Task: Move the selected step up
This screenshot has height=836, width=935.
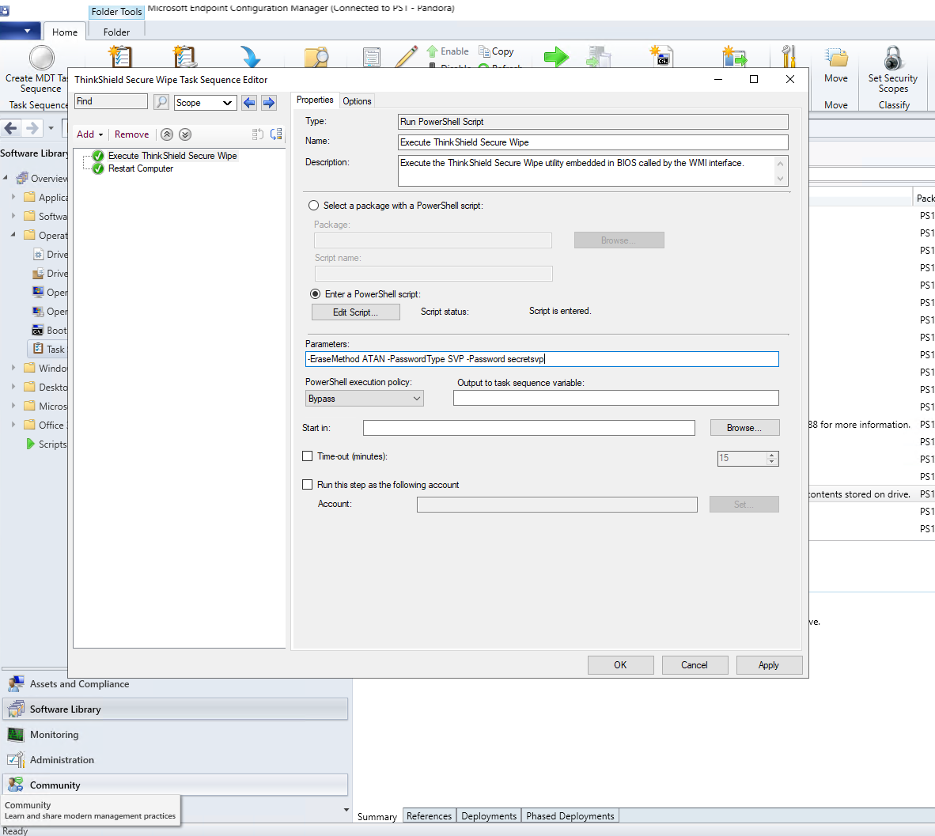Action: (x=167, y=134)
